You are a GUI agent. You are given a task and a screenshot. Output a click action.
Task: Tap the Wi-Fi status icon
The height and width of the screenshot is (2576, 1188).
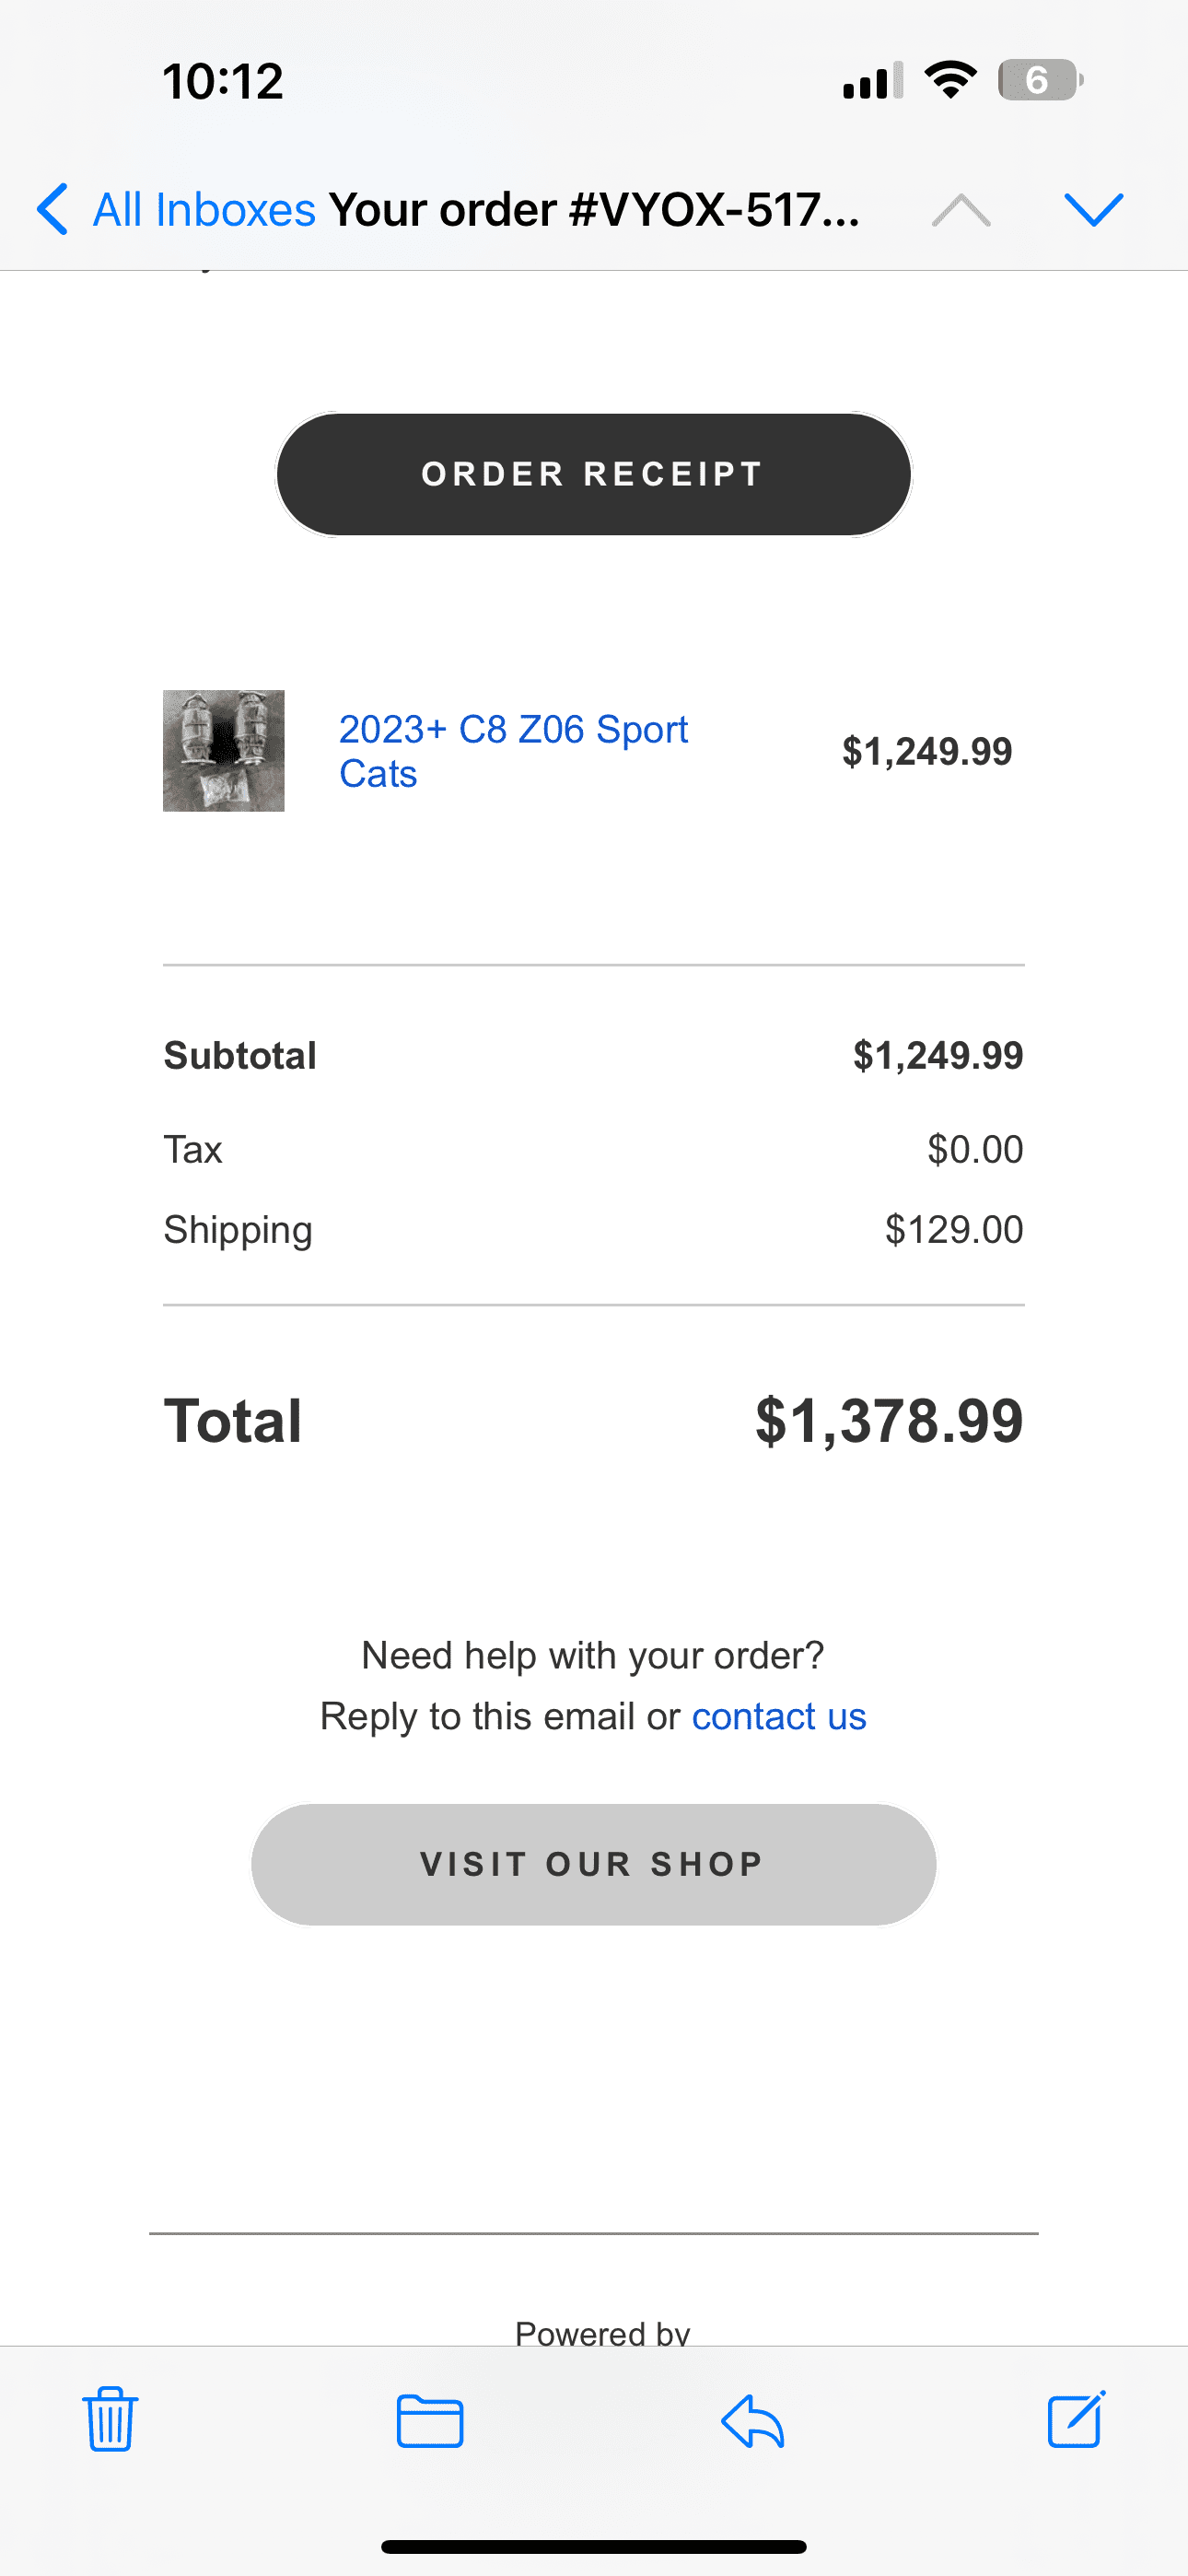click(x=950, y=80)
